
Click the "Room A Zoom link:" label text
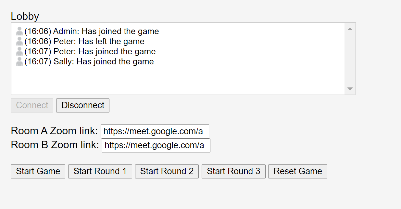tap(54, 131)
